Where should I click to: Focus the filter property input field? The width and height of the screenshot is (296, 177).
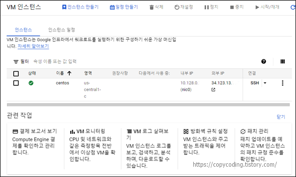(55, 61)
